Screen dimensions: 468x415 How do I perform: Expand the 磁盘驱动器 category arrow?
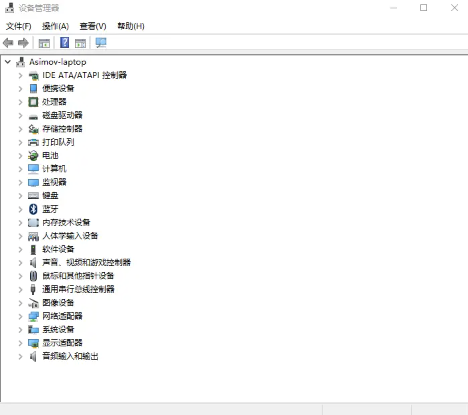[20, 115]
